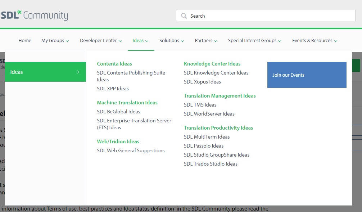Focus the Search input field

[266, 16]
